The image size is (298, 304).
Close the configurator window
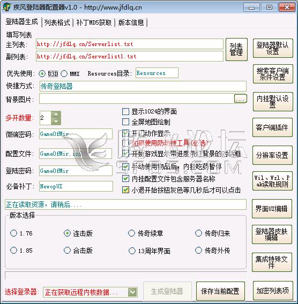coord(287,7)
